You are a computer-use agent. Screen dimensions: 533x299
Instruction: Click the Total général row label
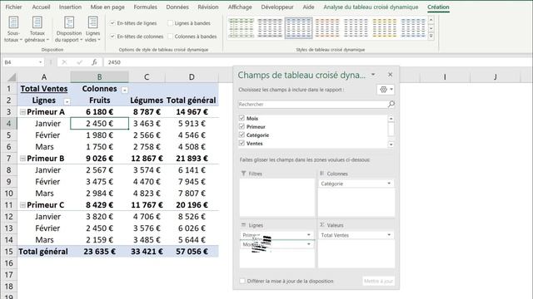coord(43,252)
